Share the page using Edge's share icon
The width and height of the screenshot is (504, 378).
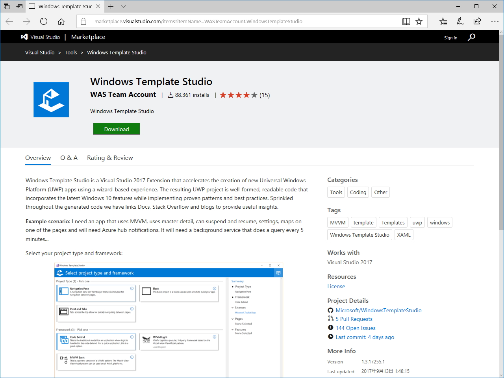point(477,21)
